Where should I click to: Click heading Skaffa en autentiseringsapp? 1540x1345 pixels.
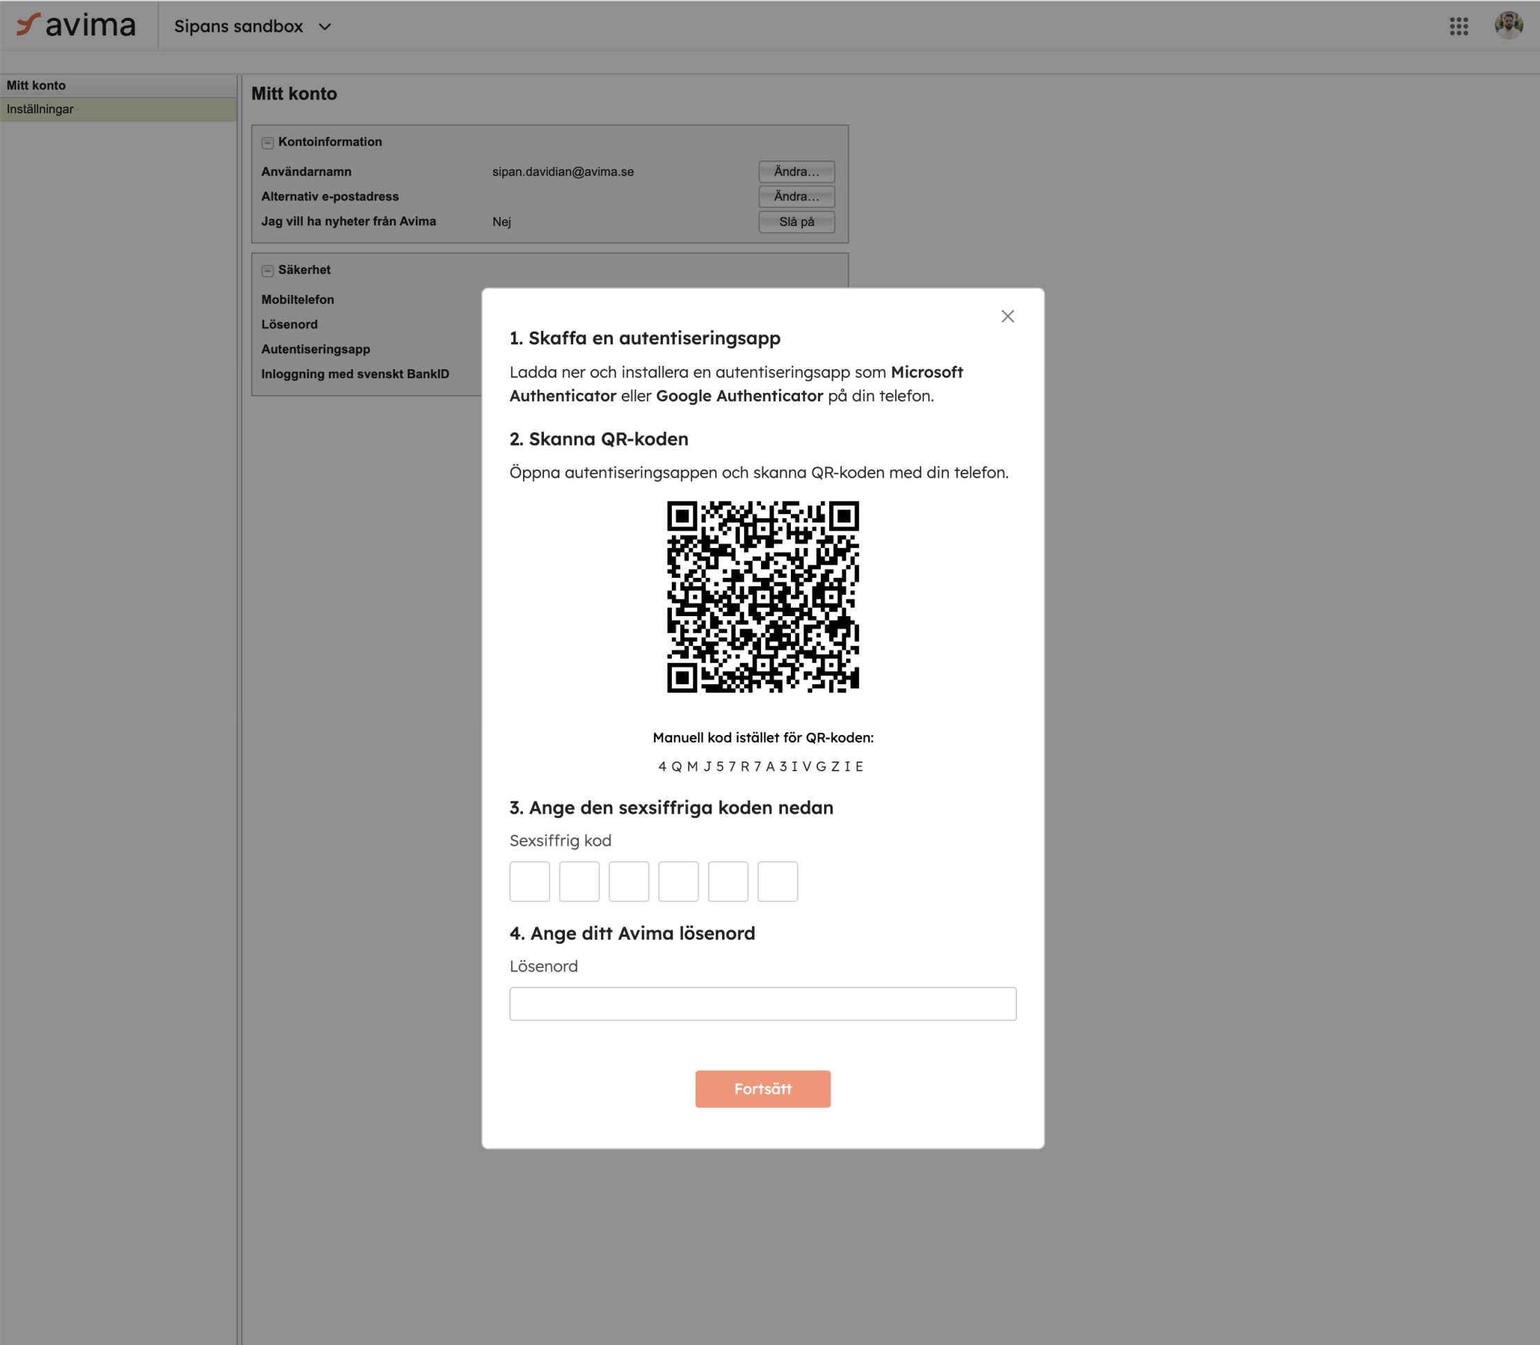645,338
